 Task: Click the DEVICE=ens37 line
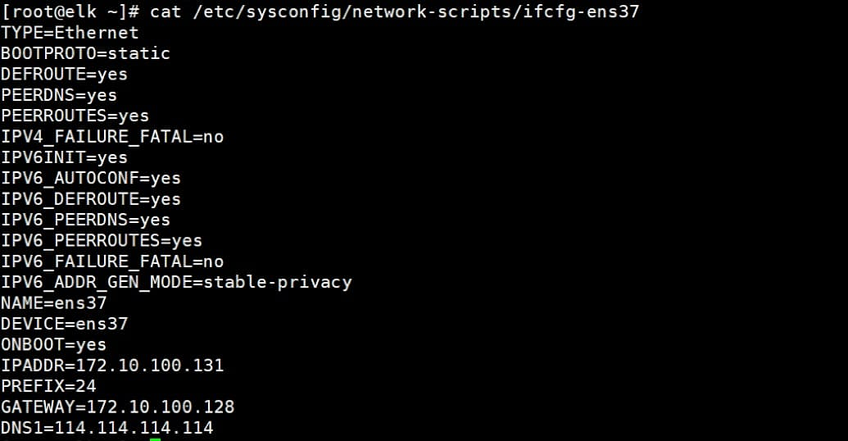pyautogui.click(x=64, y=324)
